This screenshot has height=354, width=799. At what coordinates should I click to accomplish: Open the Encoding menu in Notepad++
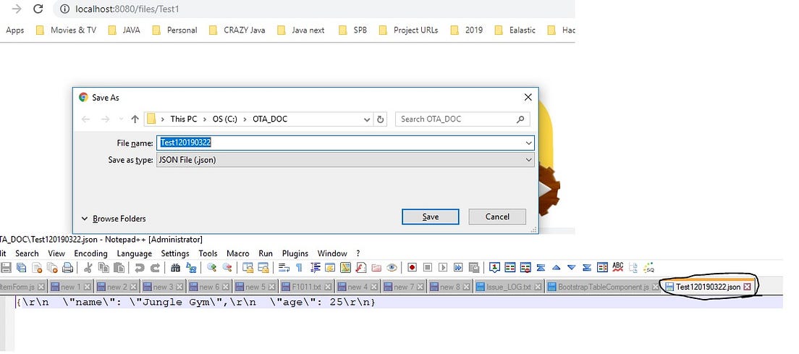(90, 253)
